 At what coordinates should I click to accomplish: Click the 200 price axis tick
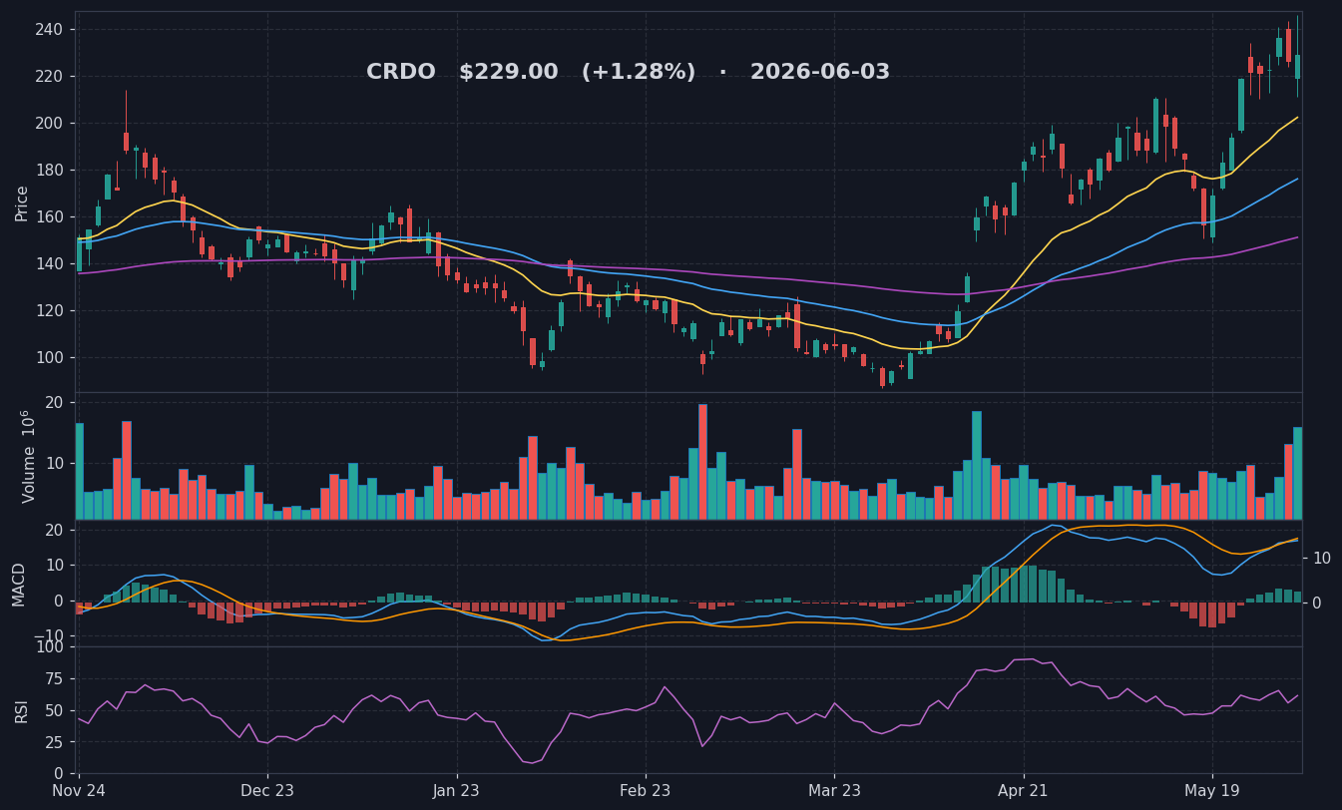[49, 124]
